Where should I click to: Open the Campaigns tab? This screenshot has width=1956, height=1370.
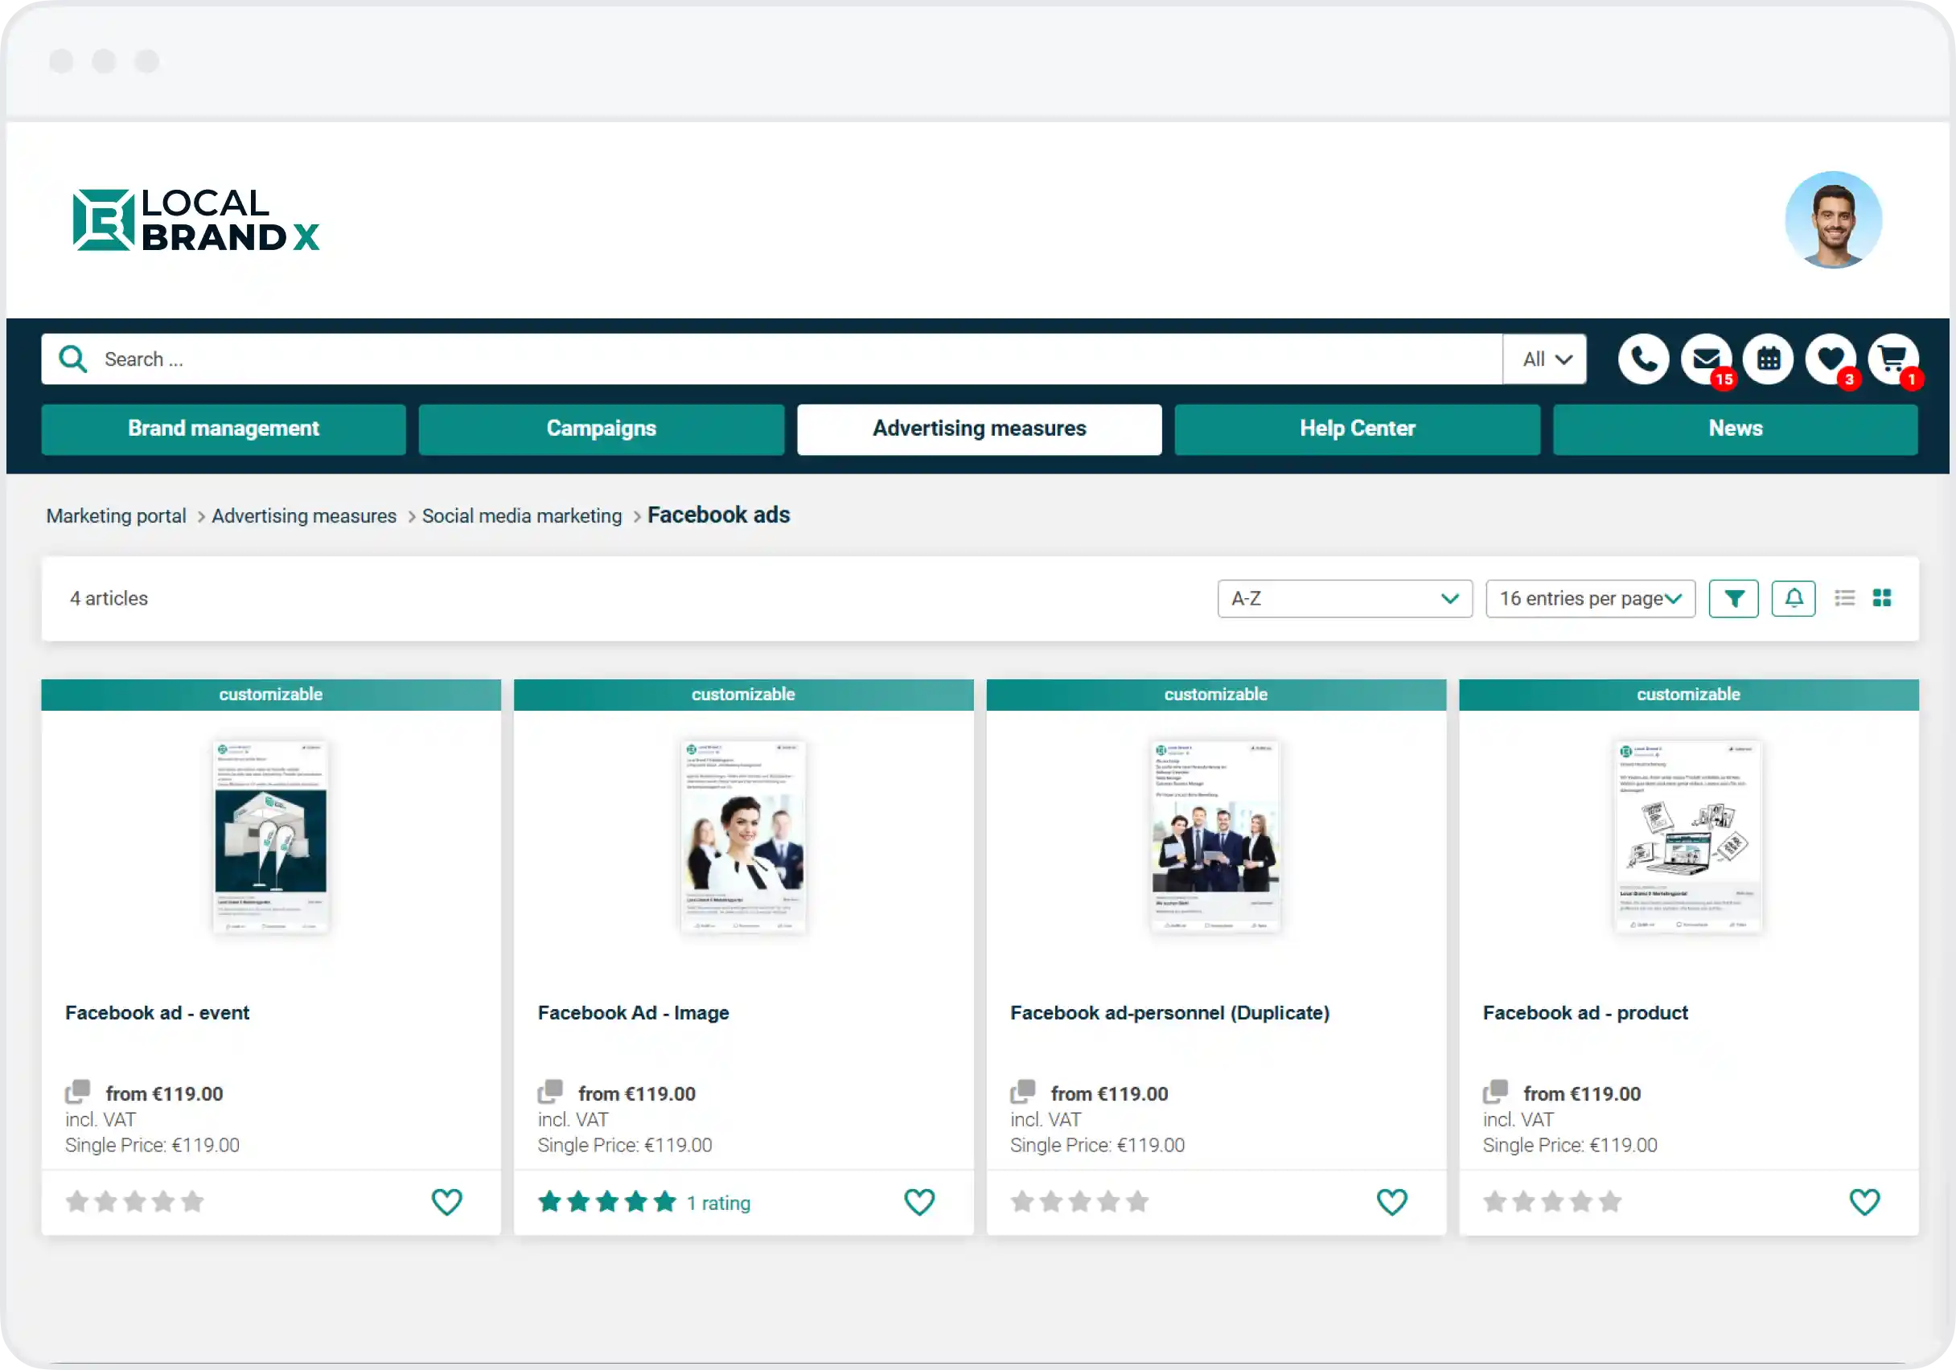[x=601, y=429]
